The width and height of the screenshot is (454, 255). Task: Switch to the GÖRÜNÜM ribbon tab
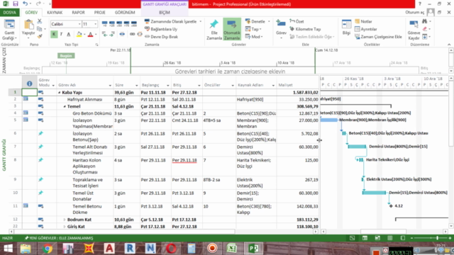pyautogui.click(x=125, y=13)
